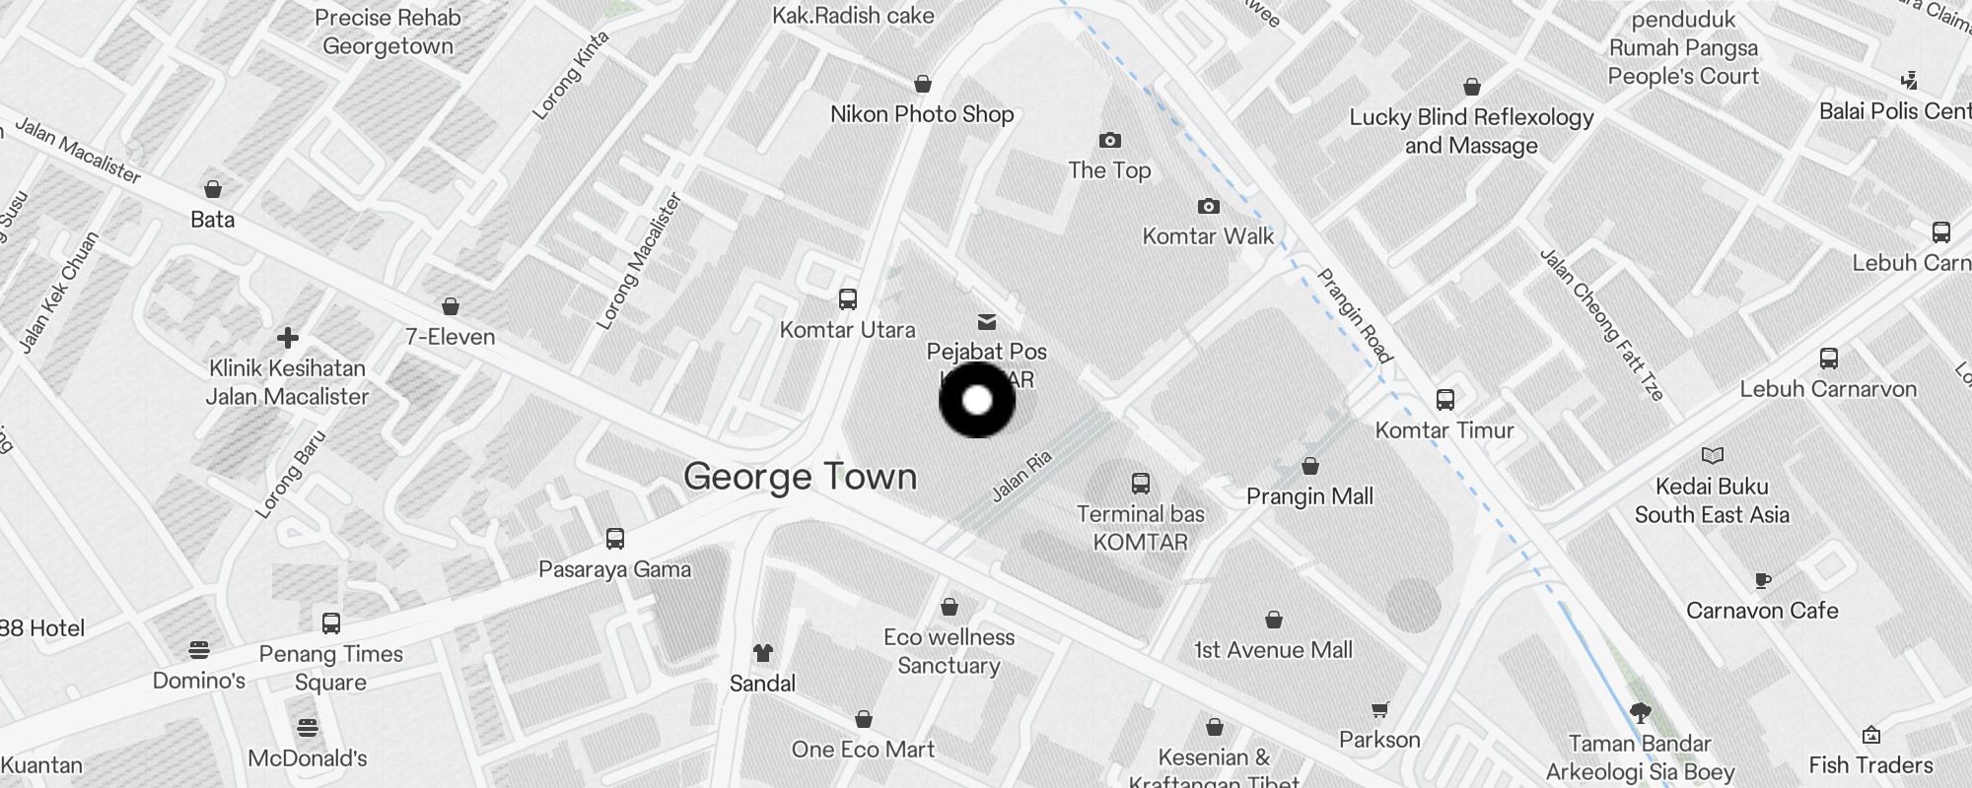The image size is (1972, 788).
Task: Open the Nikon Photo Shop place label
Action: coord(922,114)
